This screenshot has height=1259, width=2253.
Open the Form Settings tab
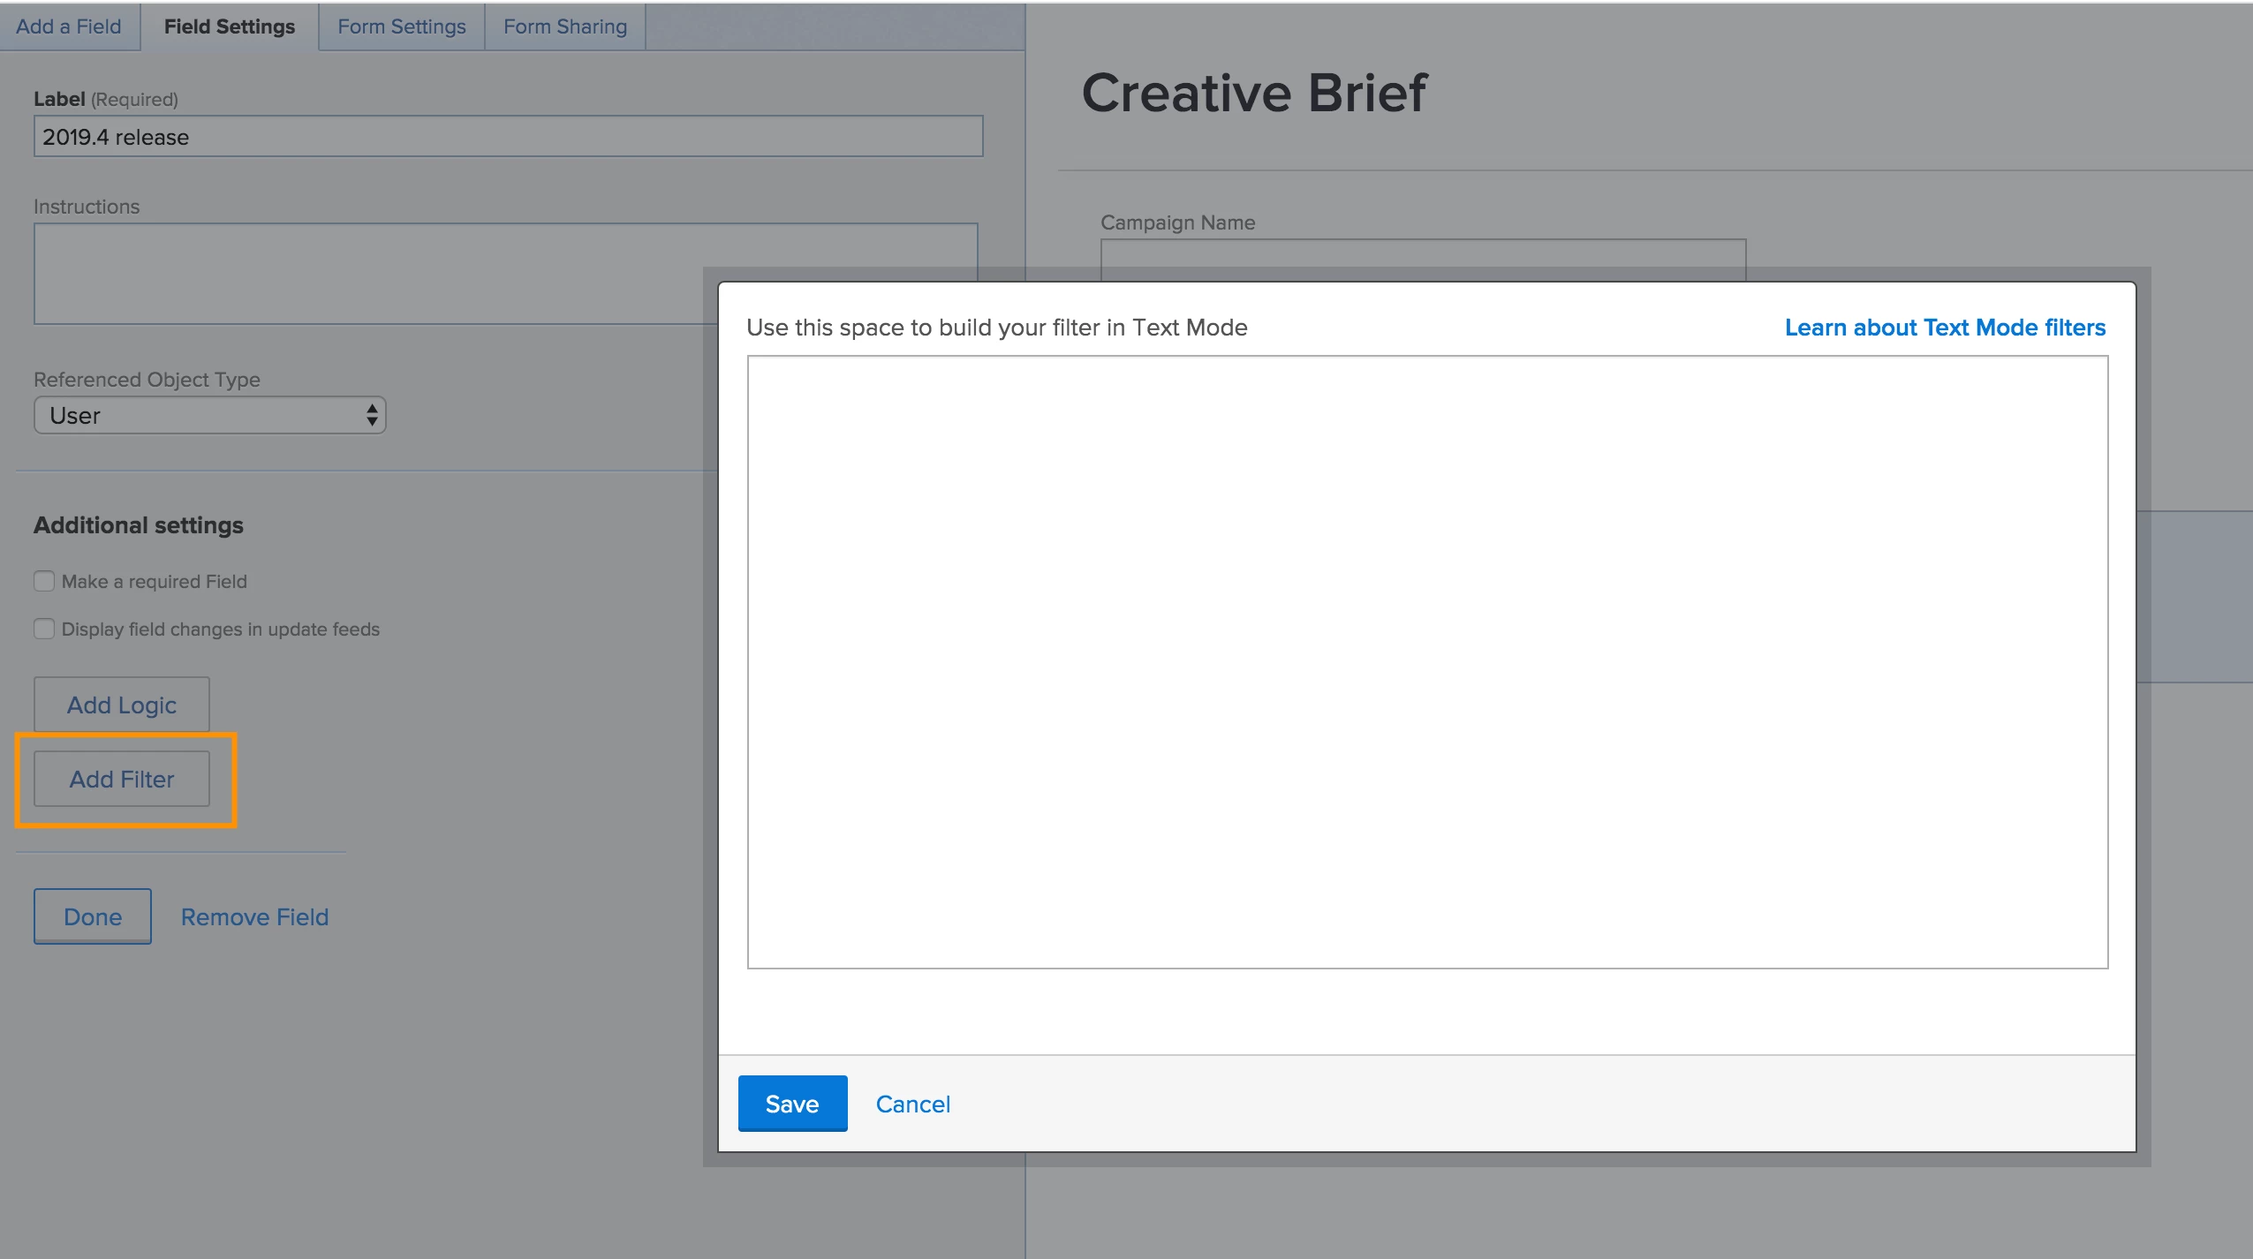[x=401, y=26]
